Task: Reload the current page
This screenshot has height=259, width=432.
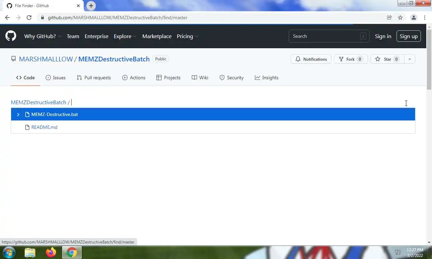Action: point(29,18)
